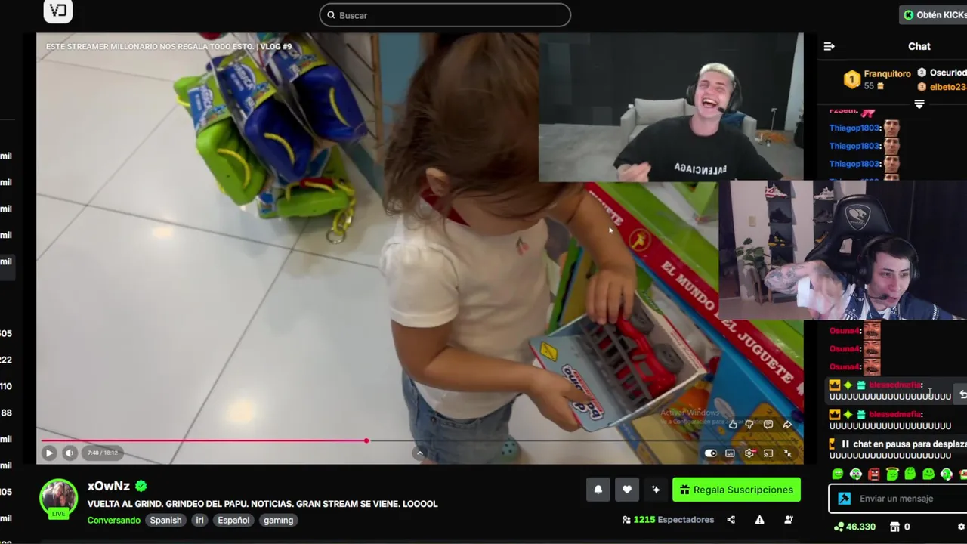967x544 pixels.
Task: Share the video with the arrow icon
Action: pos(787,425)
